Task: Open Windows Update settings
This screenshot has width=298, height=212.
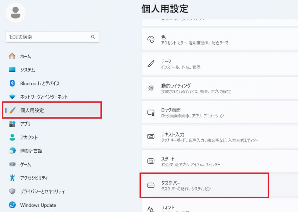Action: point(53,205)
